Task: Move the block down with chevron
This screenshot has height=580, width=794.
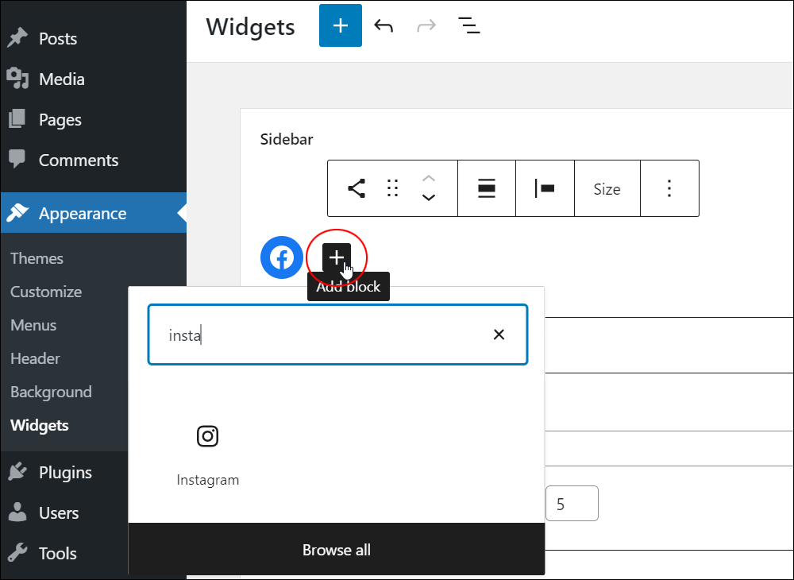Action: (429, 198)
